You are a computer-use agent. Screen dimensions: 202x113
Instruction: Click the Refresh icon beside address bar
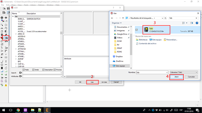pyautogui.click(x=166, y=18)
